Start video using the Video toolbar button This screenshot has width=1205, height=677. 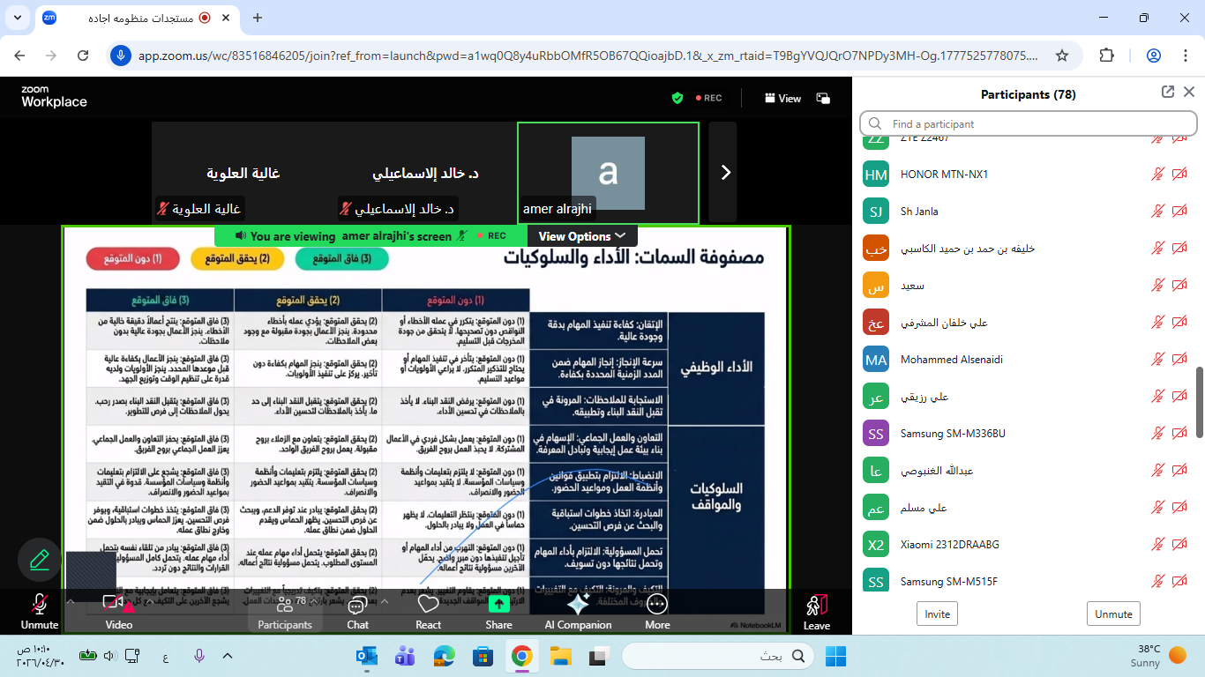coord(118,611)
